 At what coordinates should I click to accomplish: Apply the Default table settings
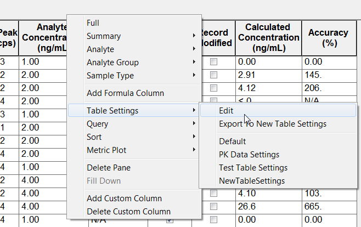coord(232,141)
